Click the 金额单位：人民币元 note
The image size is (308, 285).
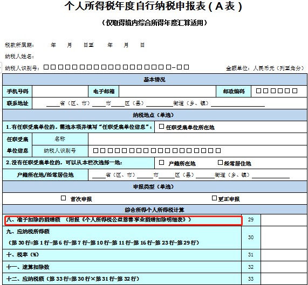(265, 68)
